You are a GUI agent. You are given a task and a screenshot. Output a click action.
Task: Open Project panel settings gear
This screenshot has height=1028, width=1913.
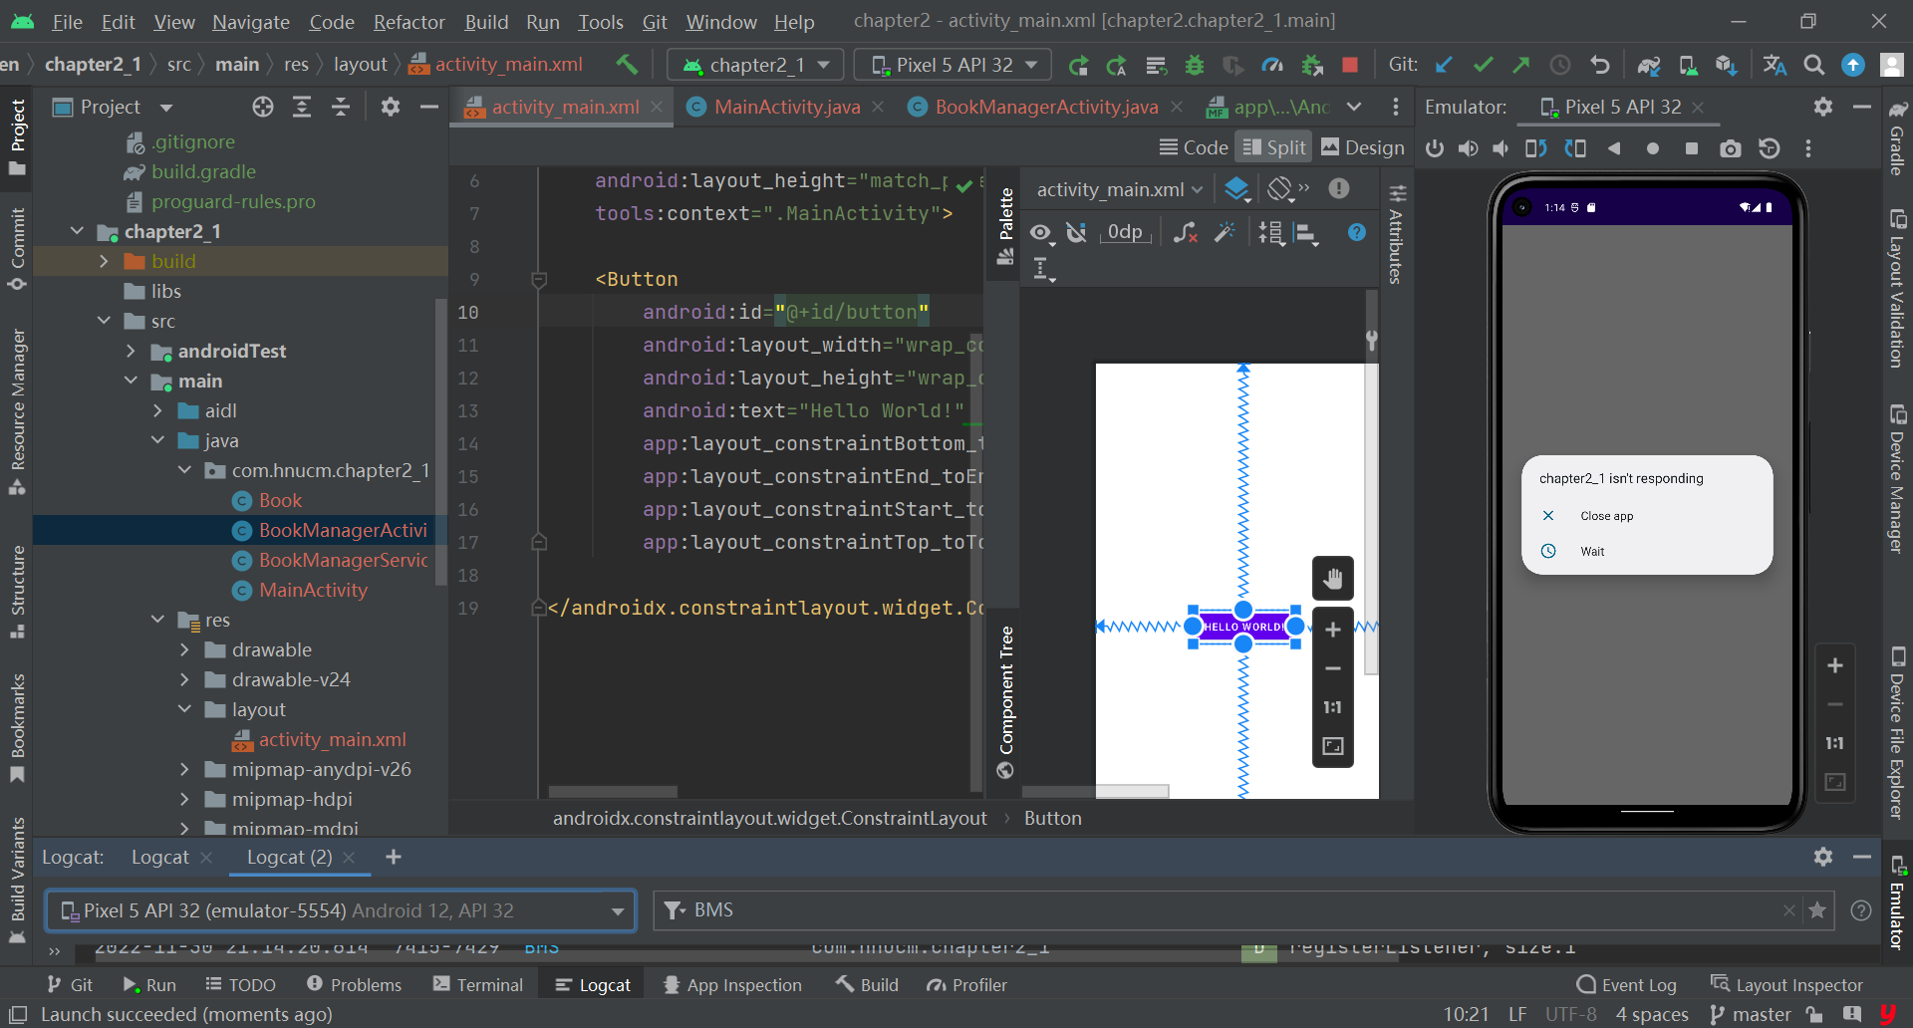[391, 107]
